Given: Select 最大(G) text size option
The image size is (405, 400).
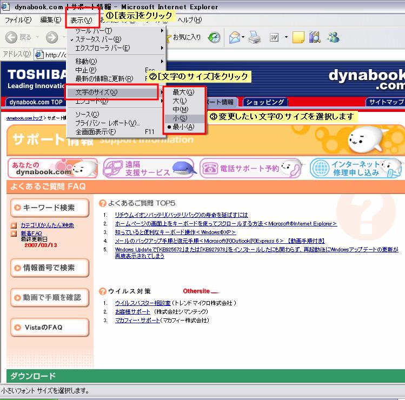Looking at the screenshot, I should [x=184, y=92].
